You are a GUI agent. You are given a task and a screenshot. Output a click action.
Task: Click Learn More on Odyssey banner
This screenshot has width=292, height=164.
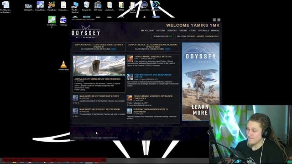click(x=200, y=110)
